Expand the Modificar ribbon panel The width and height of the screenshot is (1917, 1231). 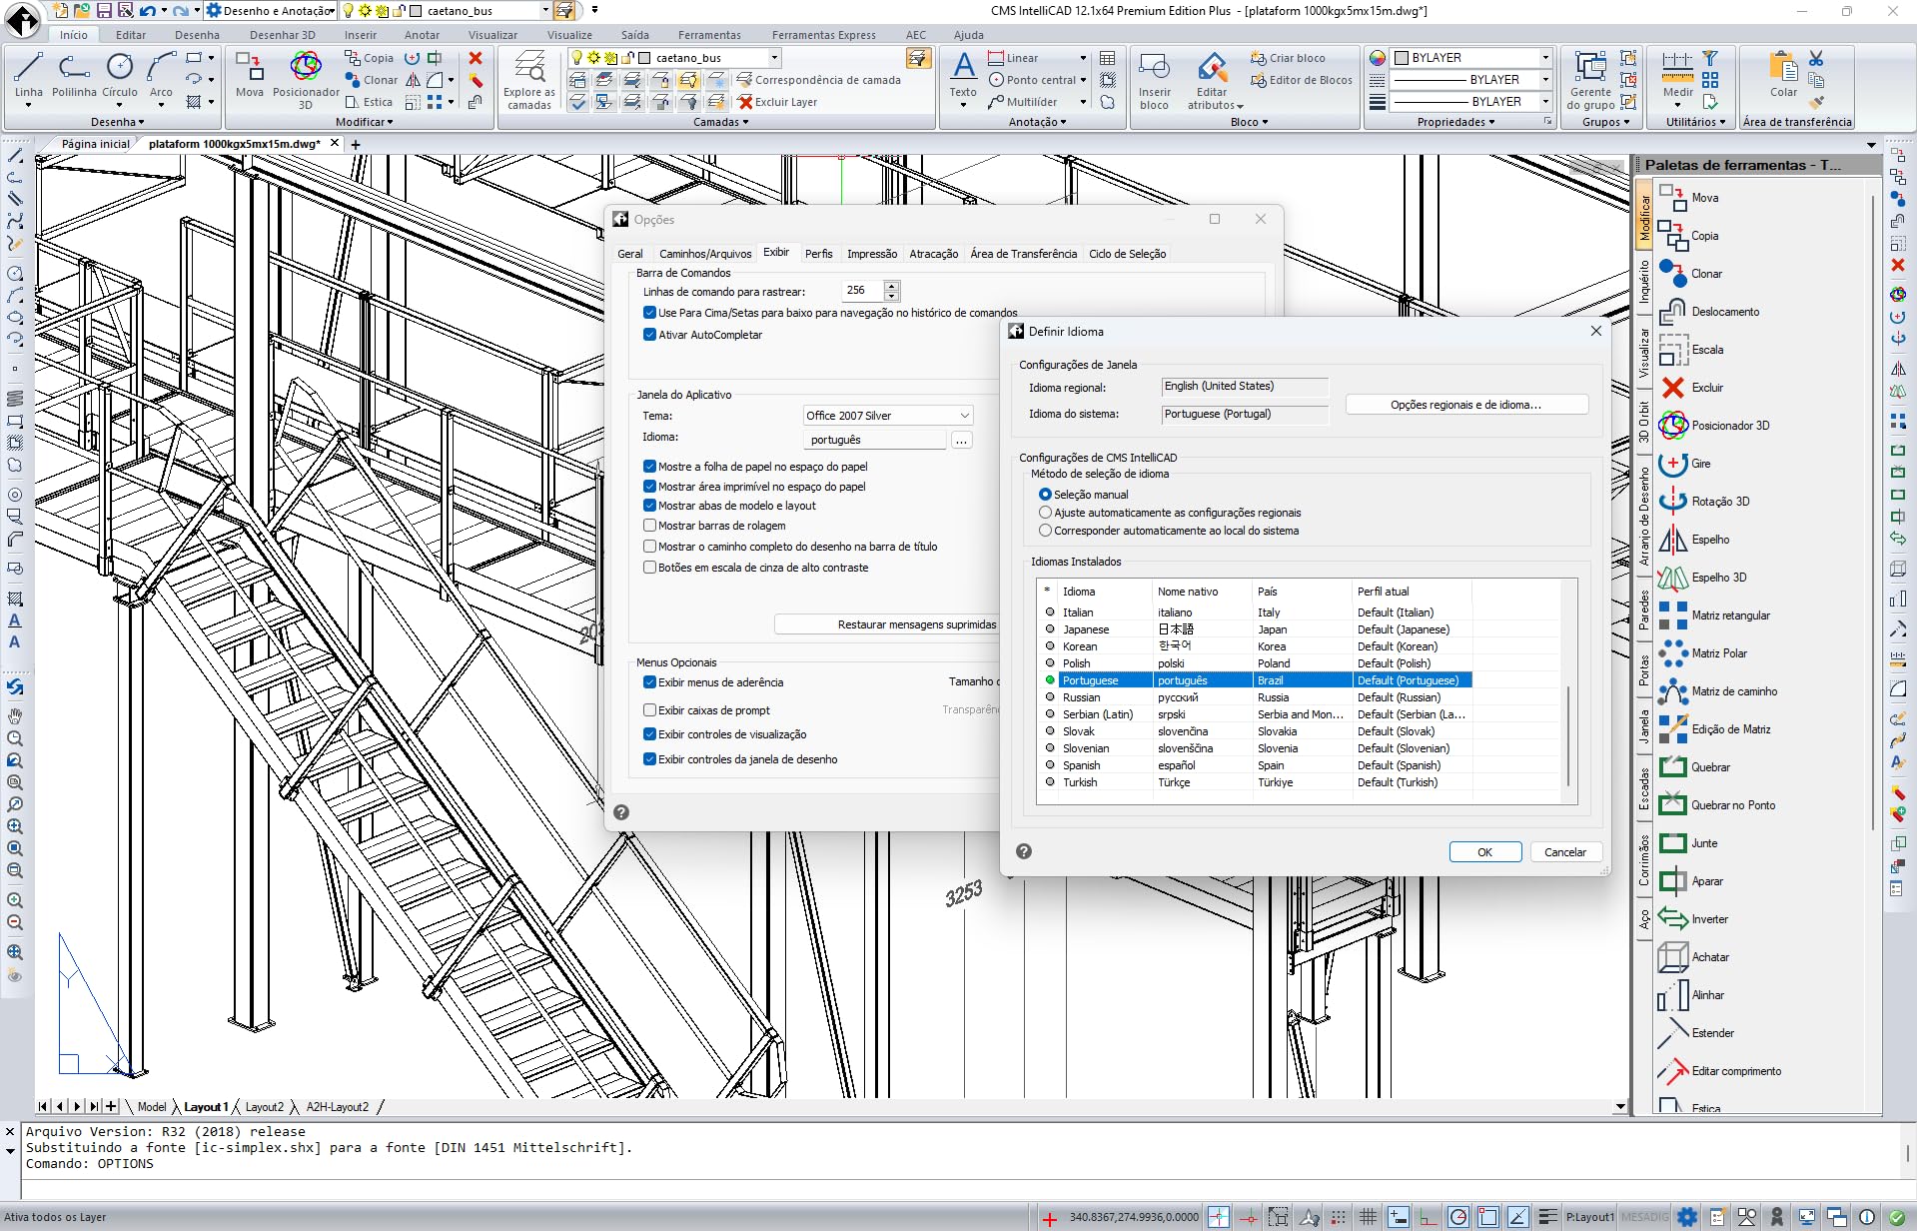coord(365,122)
